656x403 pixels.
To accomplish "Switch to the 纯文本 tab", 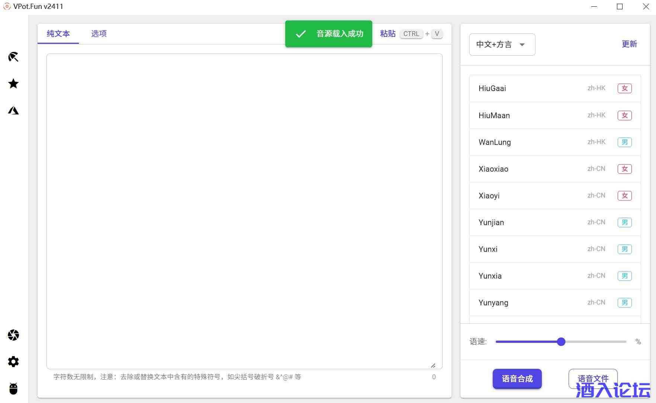I will [58, 34].
